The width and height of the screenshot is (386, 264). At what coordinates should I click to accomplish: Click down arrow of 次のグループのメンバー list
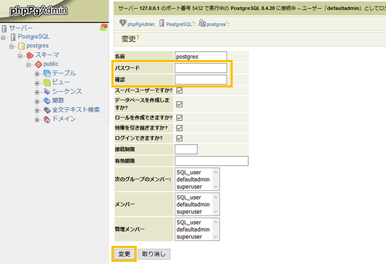click(x=216, y=187)
